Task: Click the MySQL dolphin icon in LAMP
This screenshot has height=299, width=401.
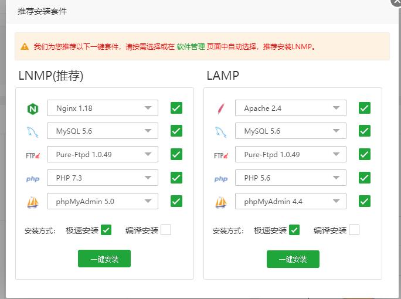Action: click(x=221, y=132)
